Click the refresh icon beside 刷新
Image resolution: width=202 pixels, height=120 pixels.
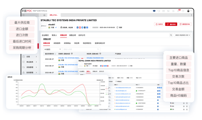tap(117, 27)
